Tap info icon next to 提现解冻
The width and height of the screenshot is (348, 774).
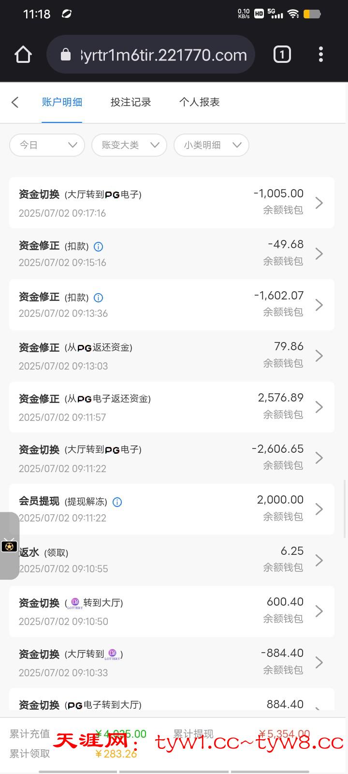117,502
